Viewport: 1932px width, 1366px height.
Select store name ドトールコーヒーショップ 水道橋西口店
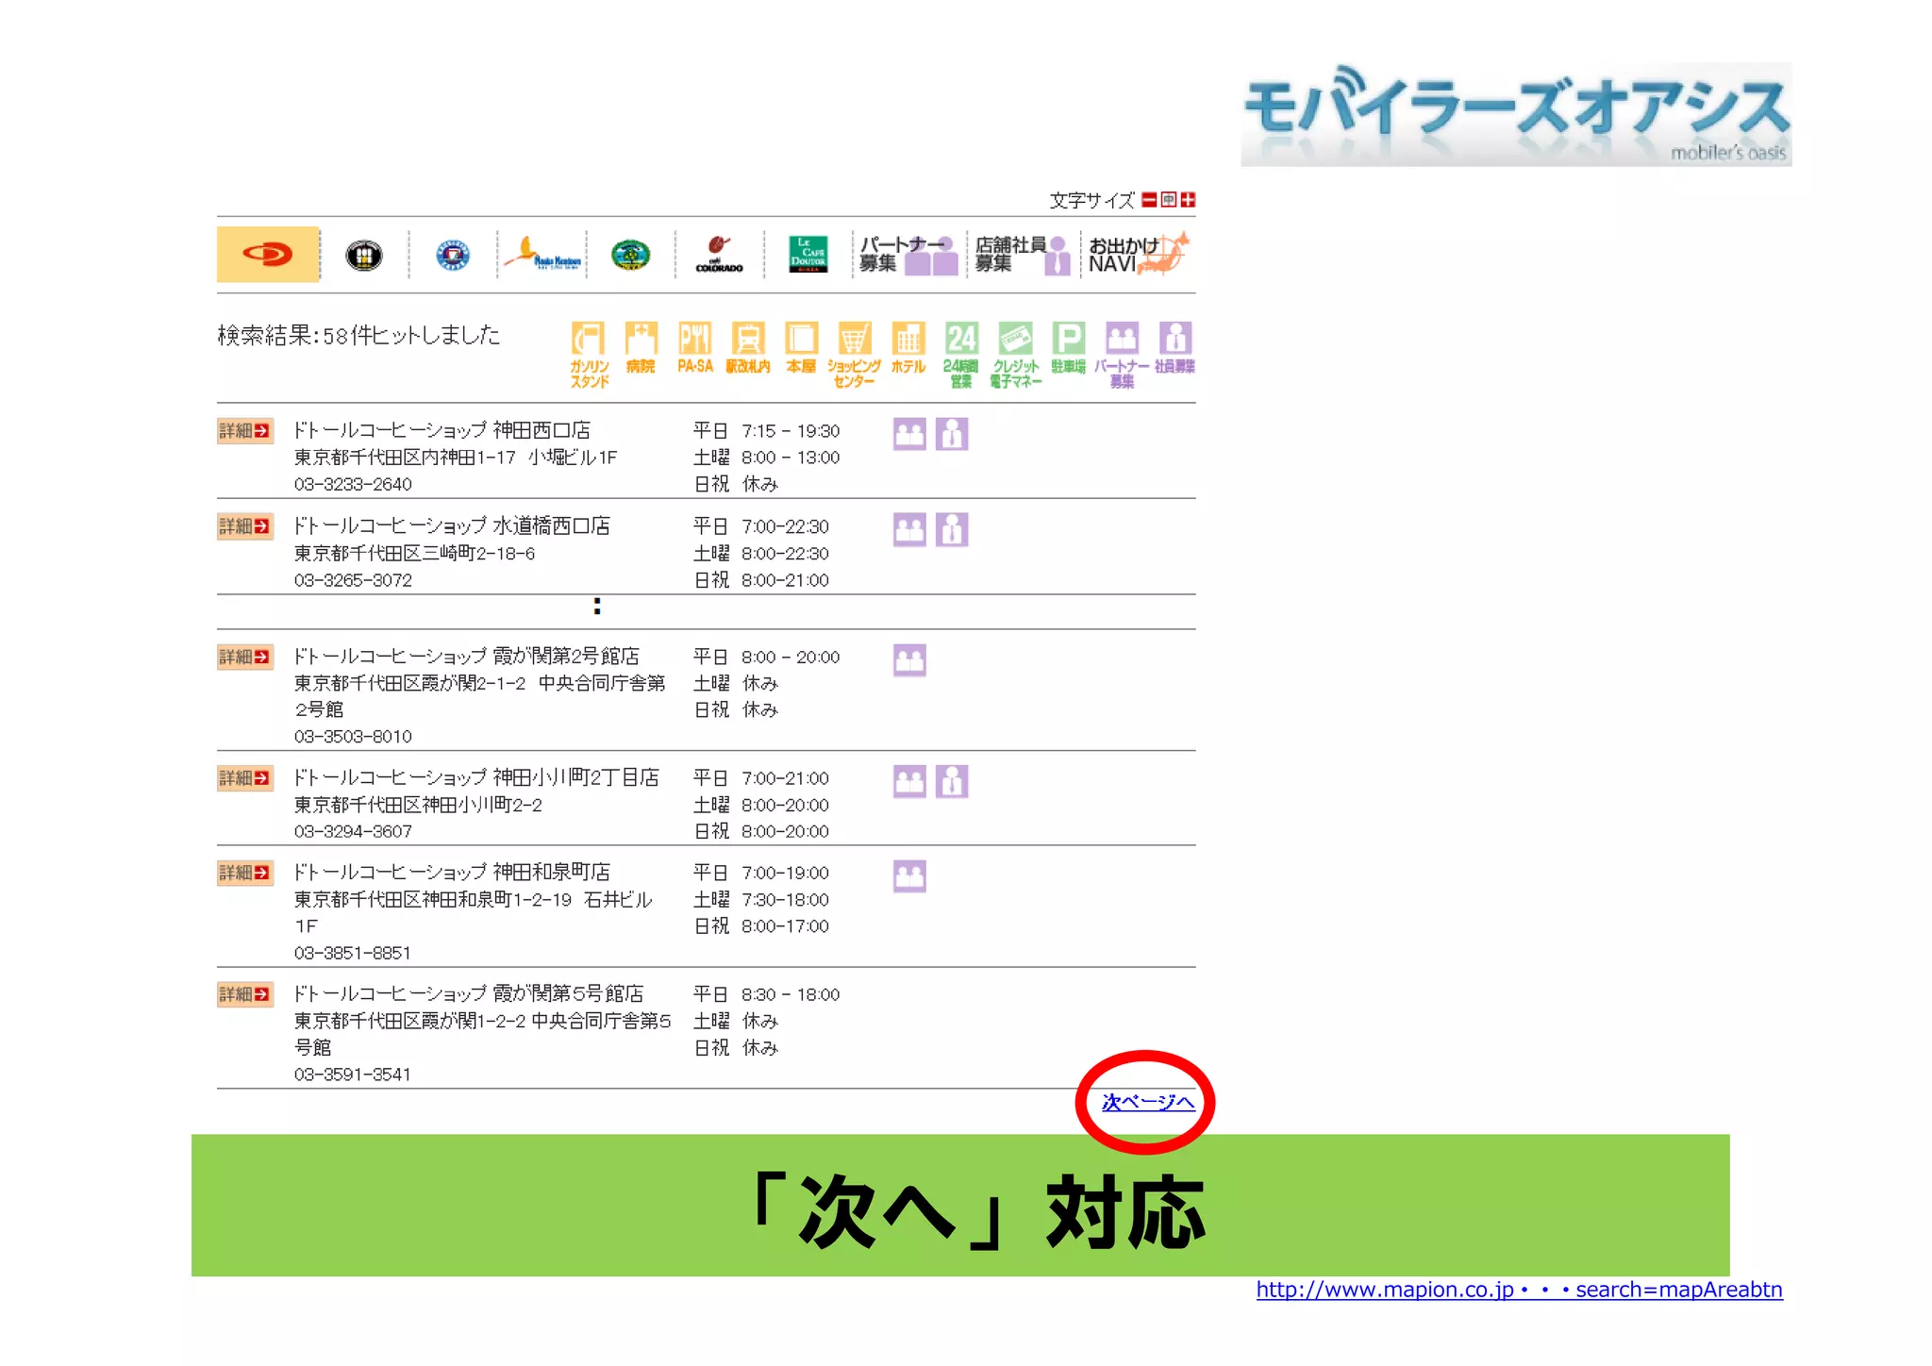coord(451,525)
